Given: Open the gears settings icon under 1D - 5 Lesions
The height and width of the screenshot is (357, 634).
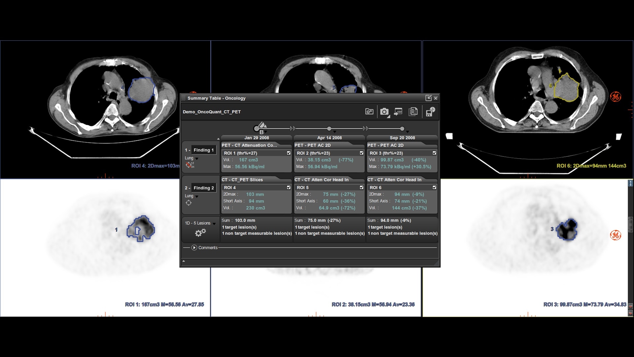Looking at the screenshot, I should click(200, 233).
